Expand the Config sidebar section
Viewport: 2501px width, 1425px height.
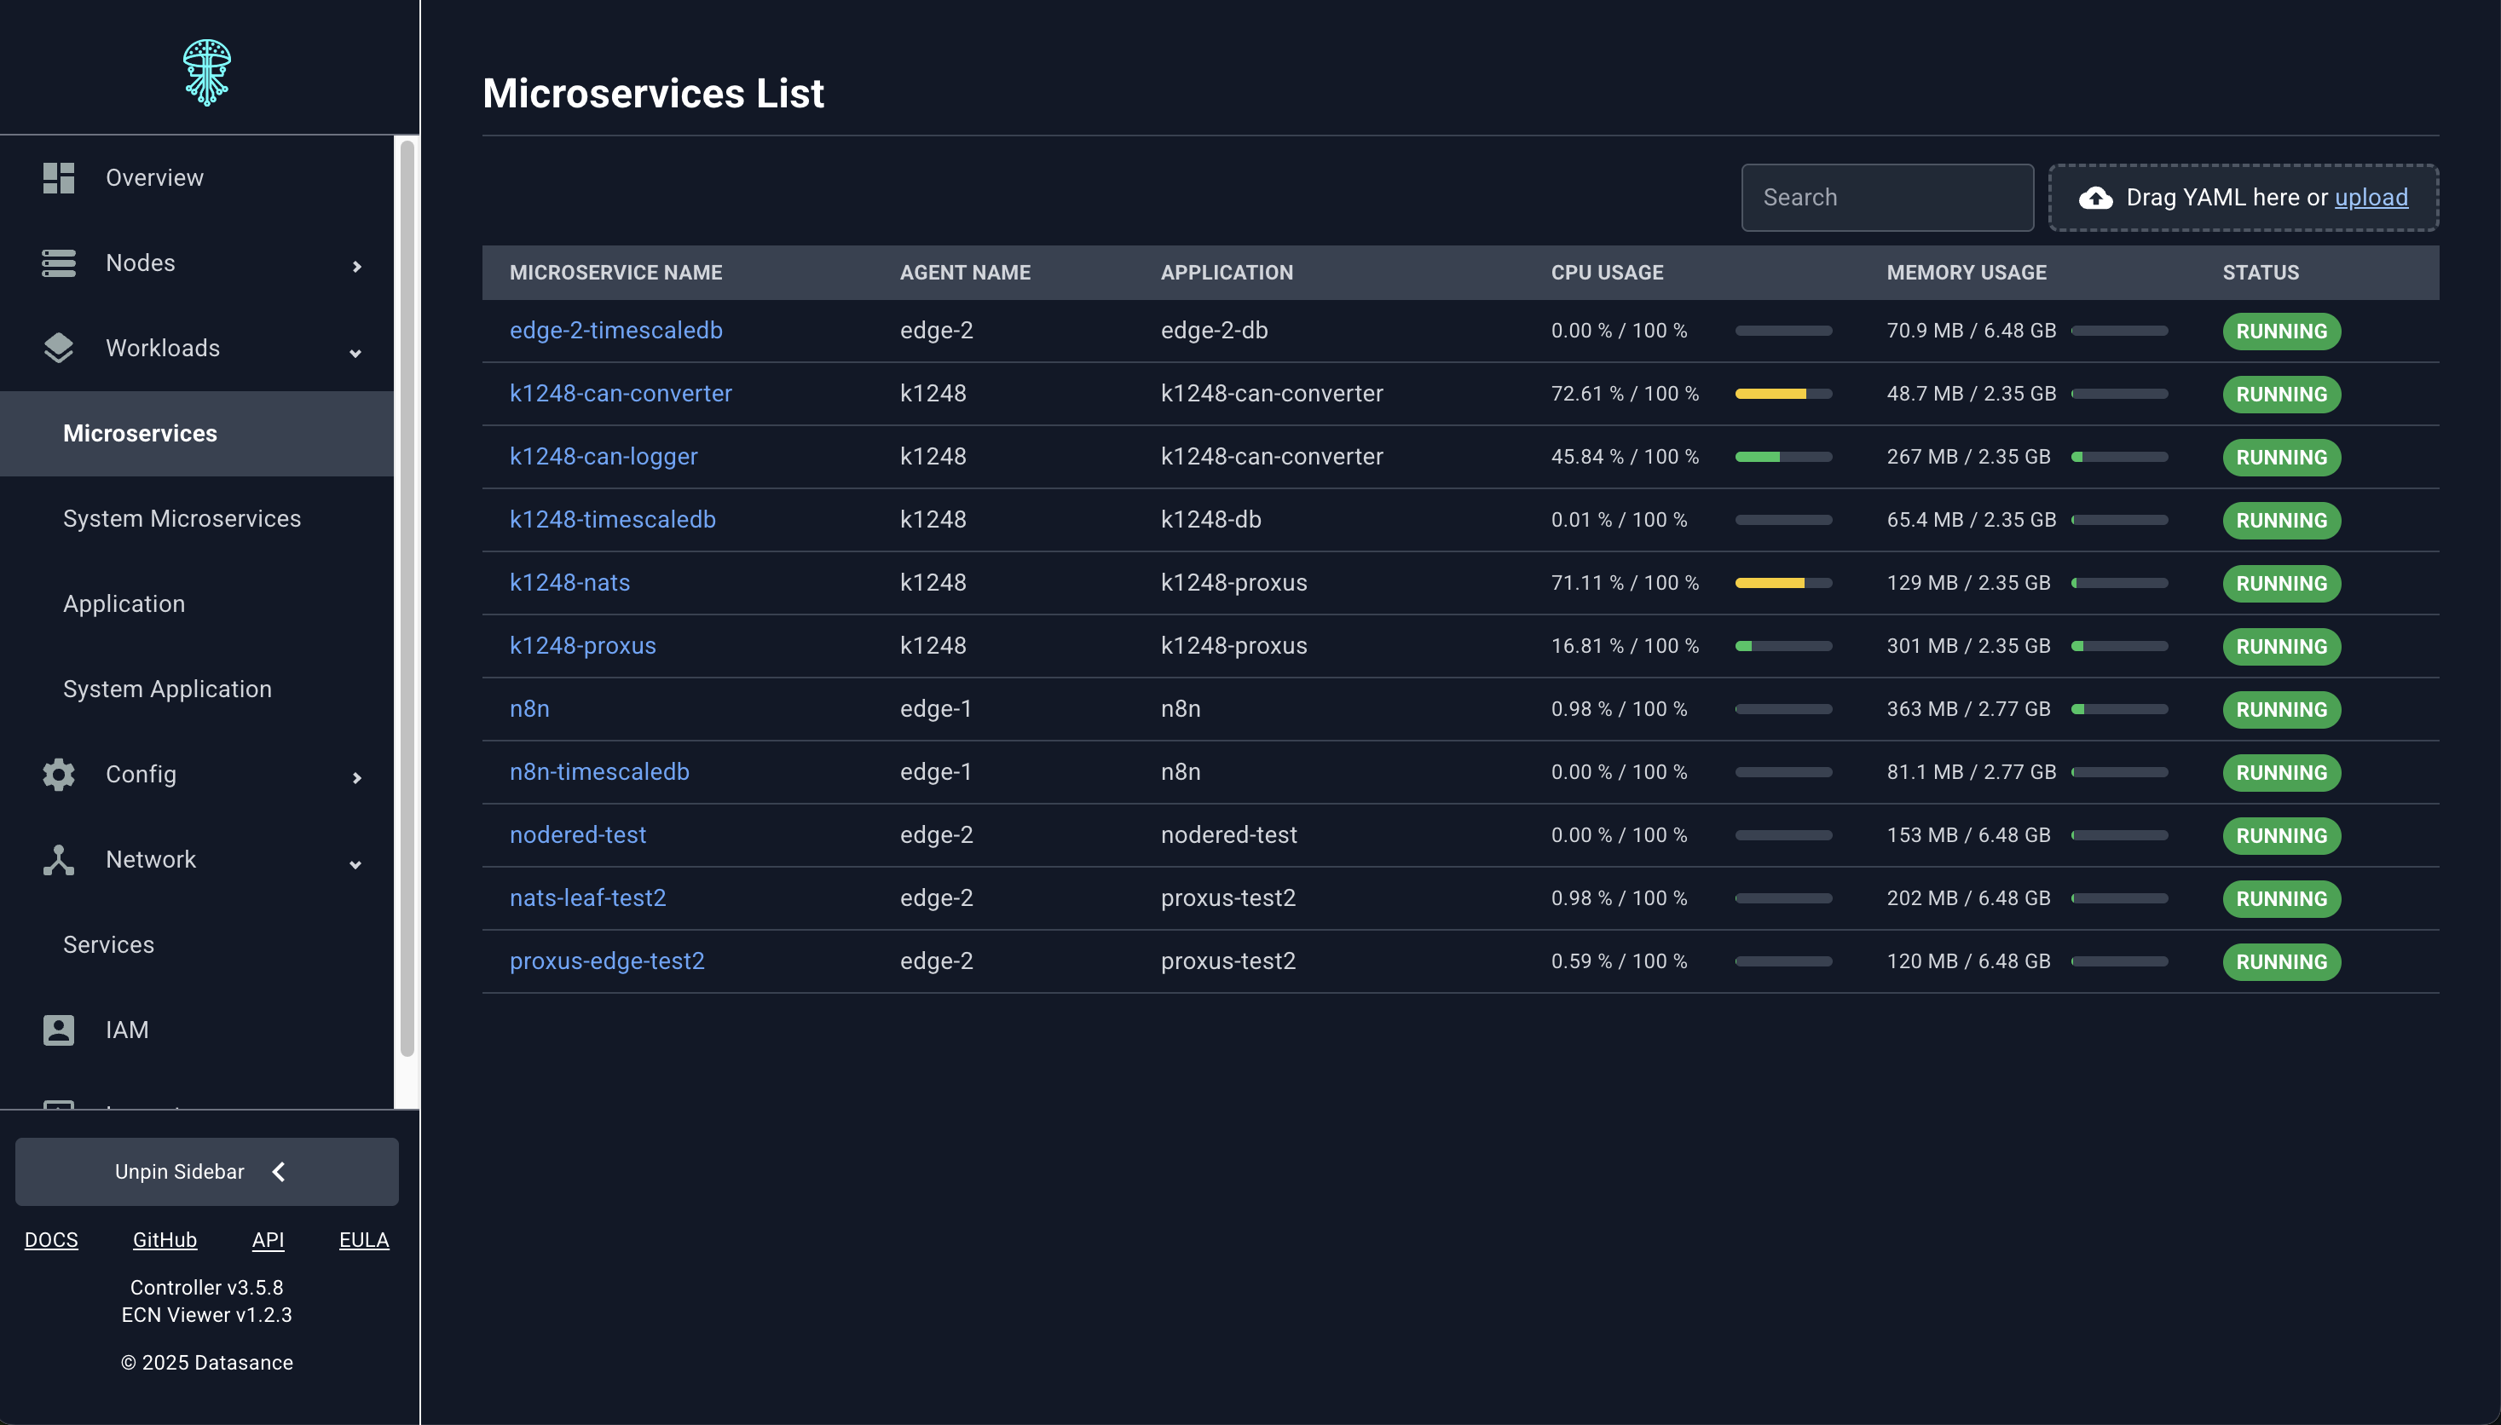click(x=357, y=777)
